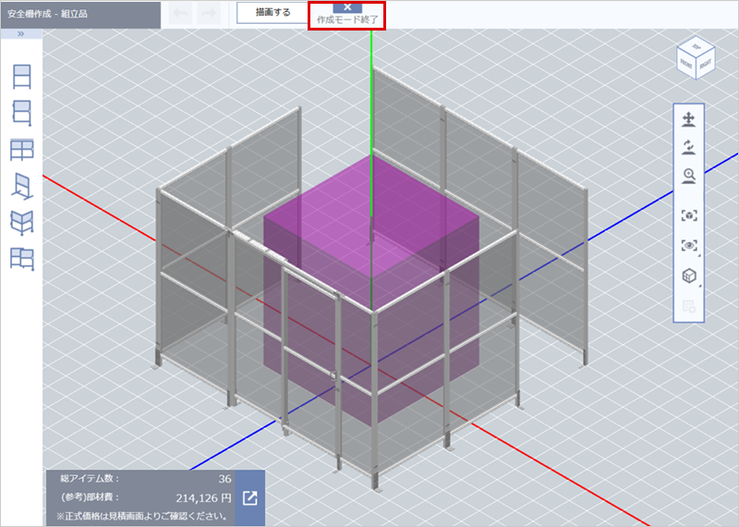The width and height of the screenshot is (739, 527).
Task: Pick the folding corner fence icon
Action: pyautogui.click(x=21, y=222)
